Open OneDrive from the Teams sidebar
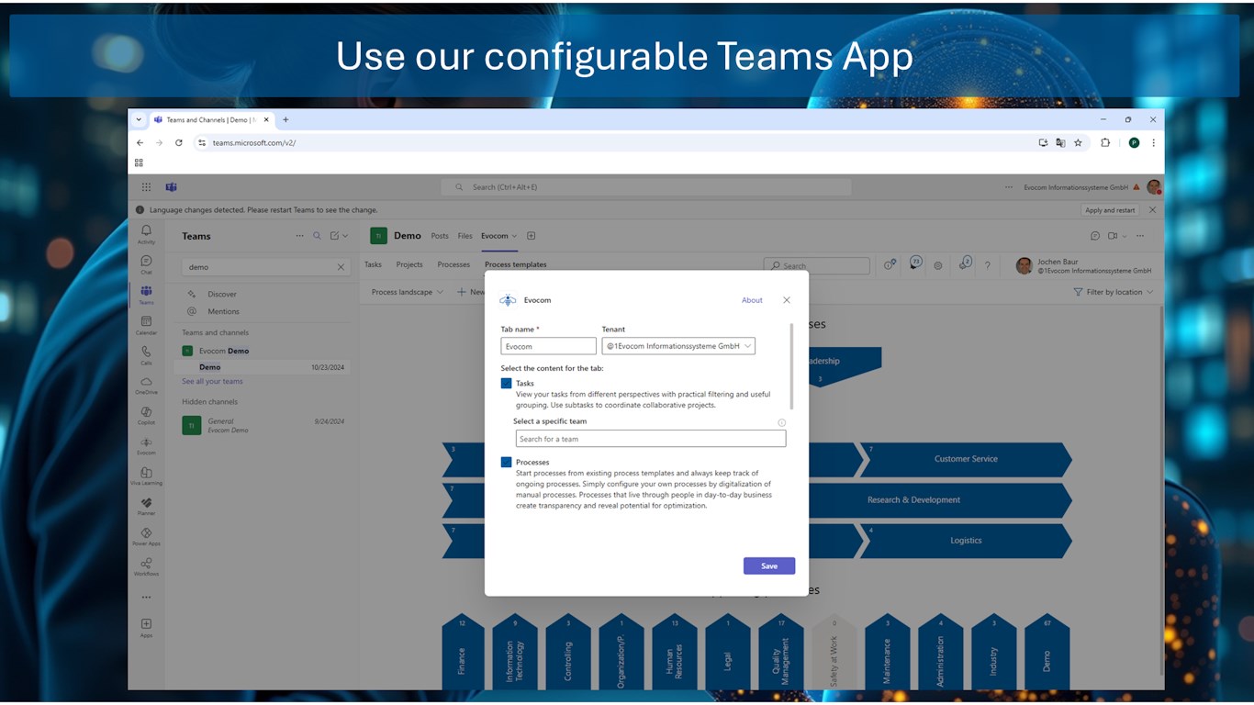1254x705 pixels. click(x=146, y=385)
